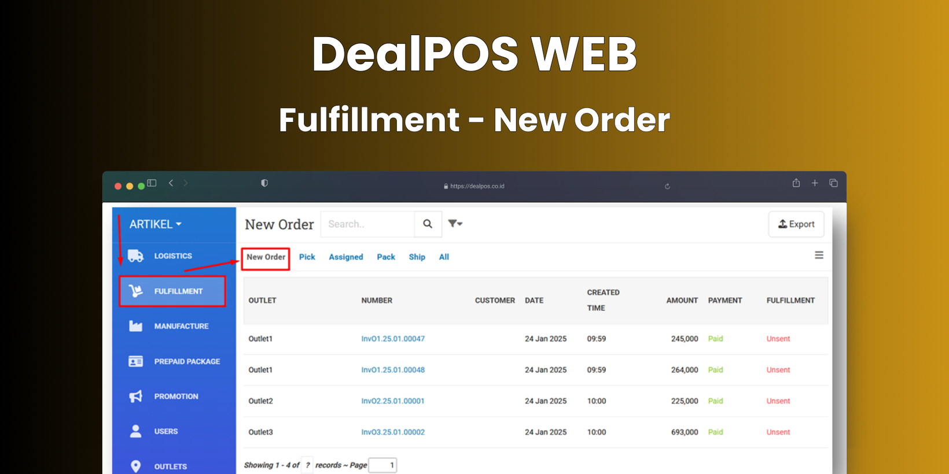Open invoice InvO2.25.01.00001

393,401
